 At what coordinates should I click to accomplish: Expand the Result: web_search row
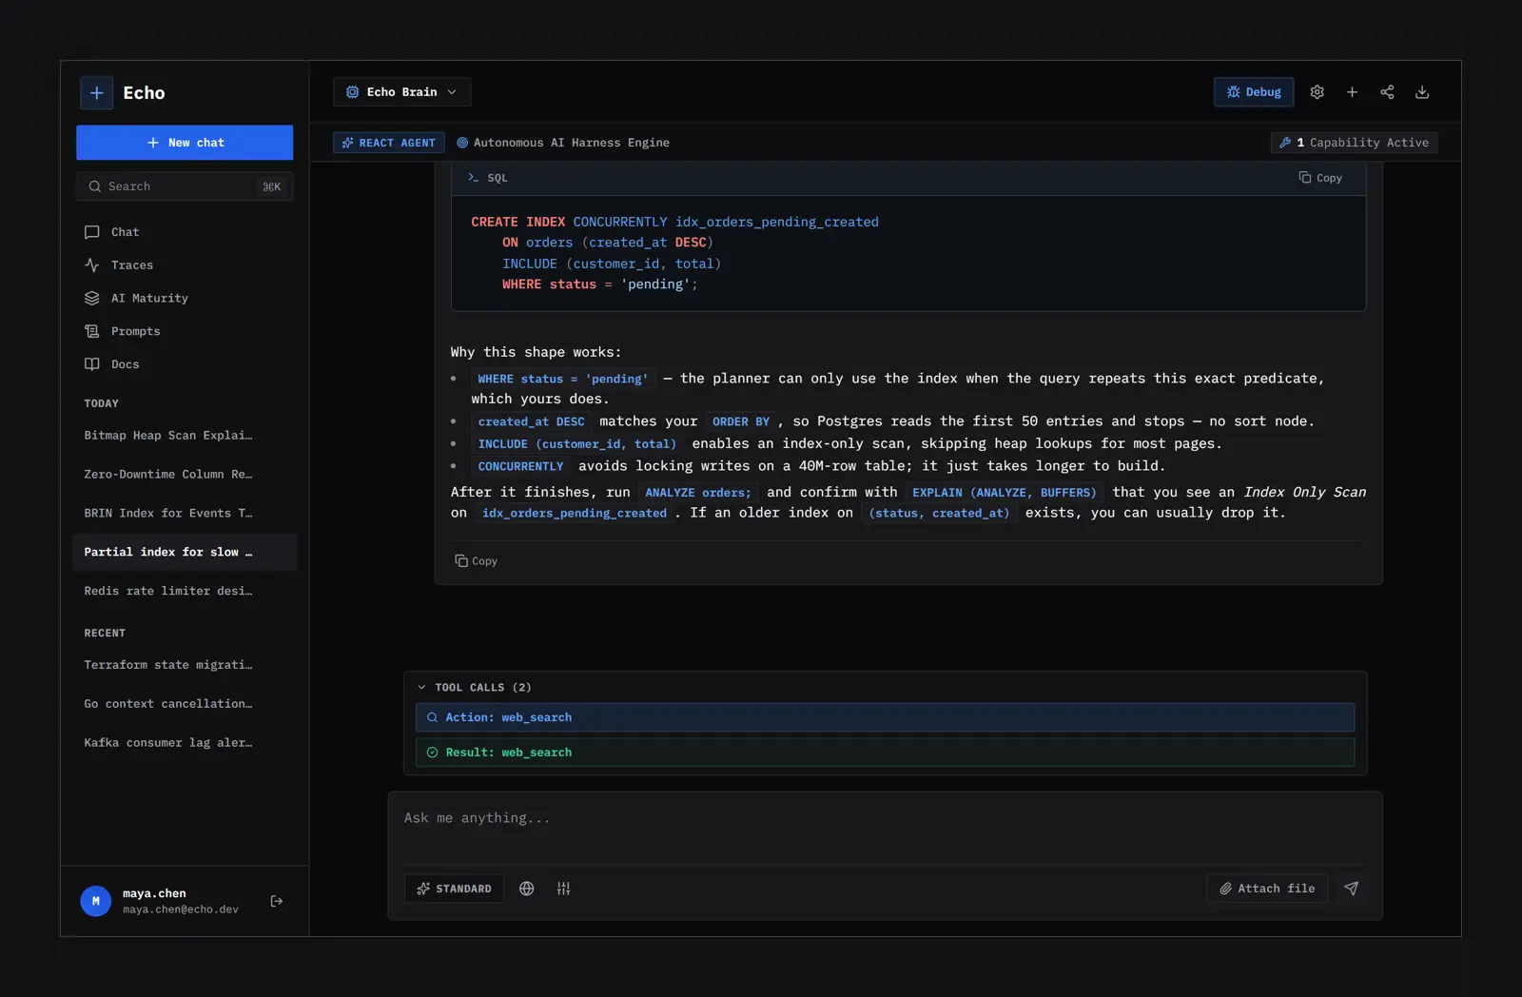tap(885, 753)
